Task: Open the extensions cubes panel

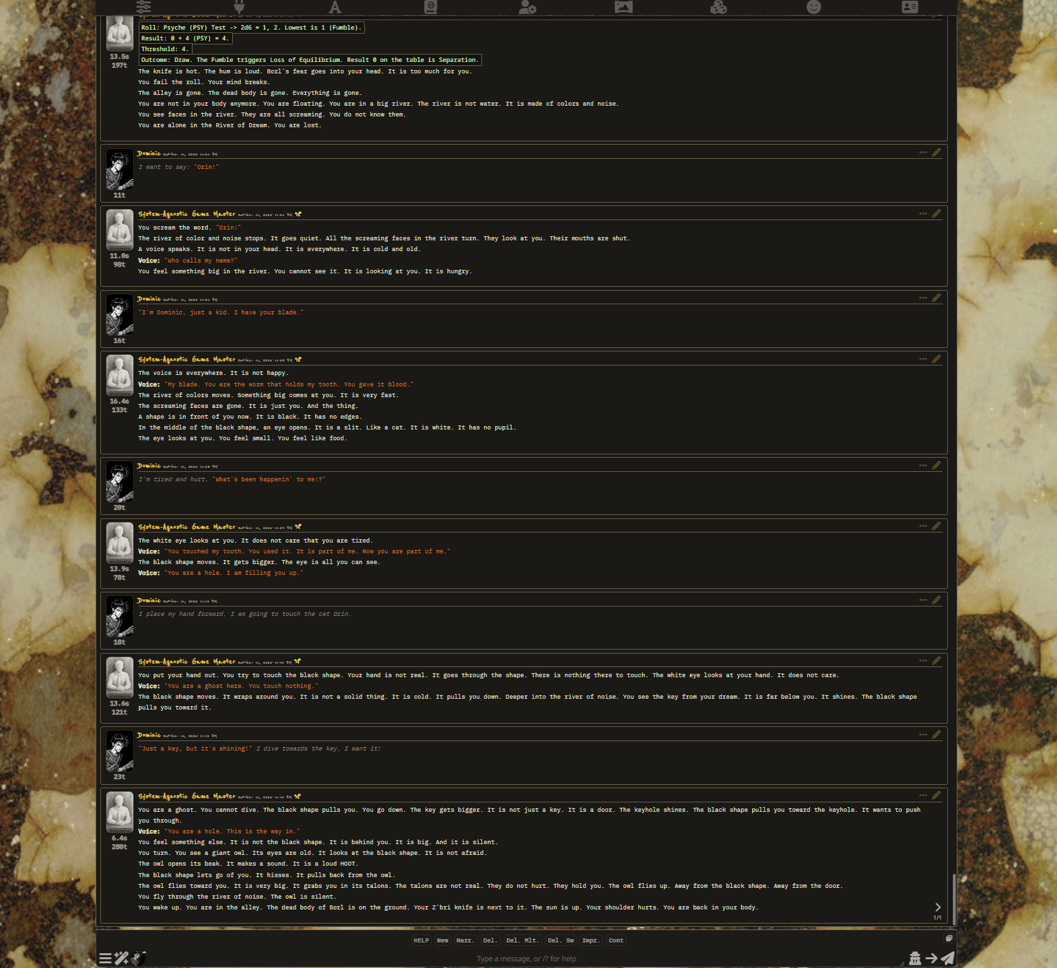Action: pos(718,7)
